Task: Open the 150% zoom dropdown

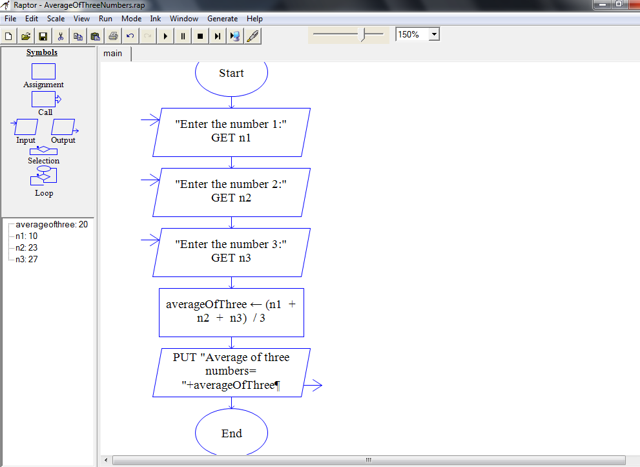Action: click(x=435, y=34)
